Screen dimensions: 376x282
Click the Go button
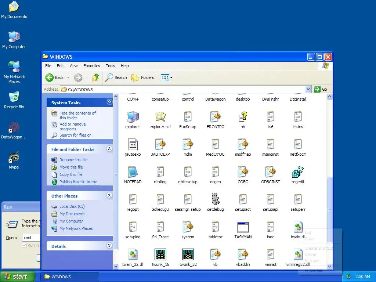[321, 89]
